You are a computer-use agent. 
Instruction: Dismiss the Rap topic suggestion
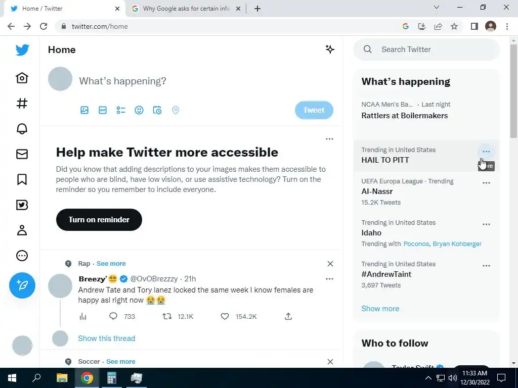point(330,264)
